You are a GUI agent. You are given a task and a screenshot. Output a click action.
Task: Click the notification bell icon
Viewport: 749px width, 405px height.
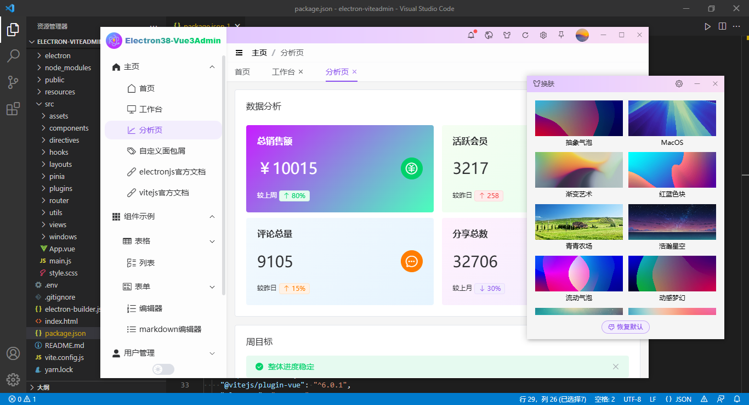[x=471, y=35]
